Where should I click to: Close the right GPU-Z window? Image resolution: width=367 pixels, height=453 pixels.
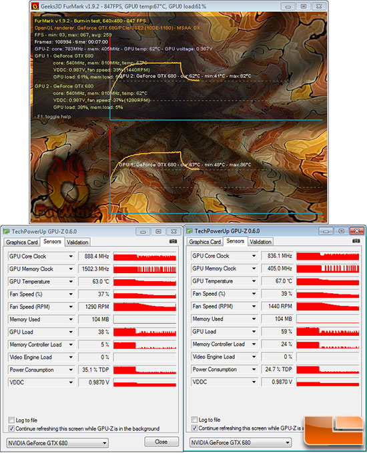coord(356,231)
